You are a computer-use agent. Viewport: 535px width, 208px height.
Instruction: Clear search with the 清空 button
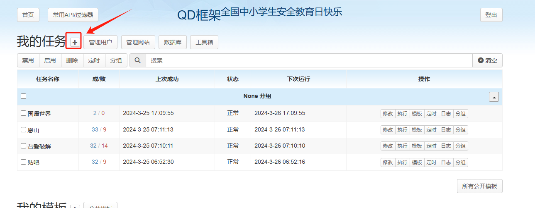click(487, 60)
